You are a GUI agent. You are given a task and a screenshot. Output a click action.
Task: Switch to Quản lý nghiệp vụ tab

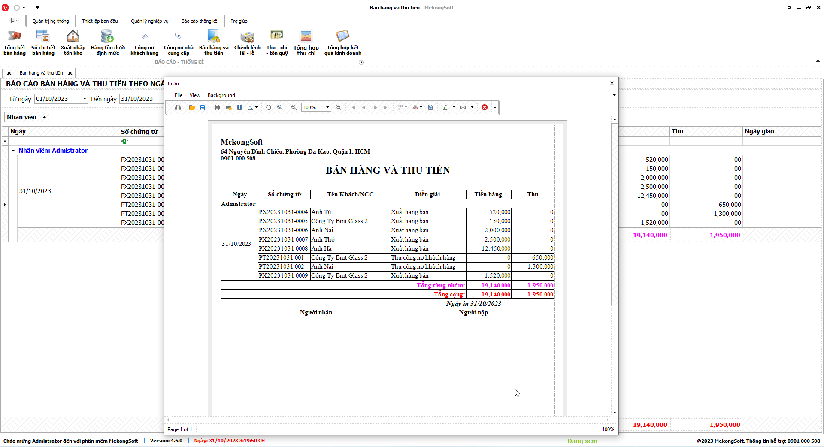click(x=150, y=21)
